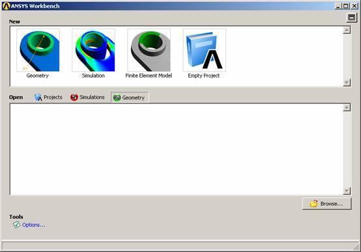Image resolution: width=361 pixels, height=252 pixels.
Task: Minimize the ANSYS Workbench window
Action: point(338,6)
